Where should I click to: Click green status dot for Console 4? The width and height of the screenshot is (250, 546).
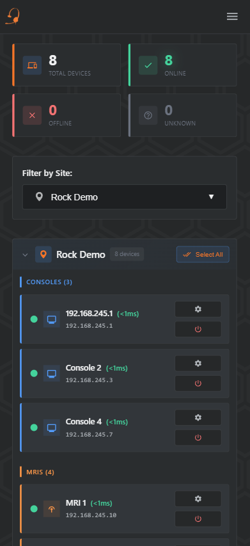click(34, 427)
